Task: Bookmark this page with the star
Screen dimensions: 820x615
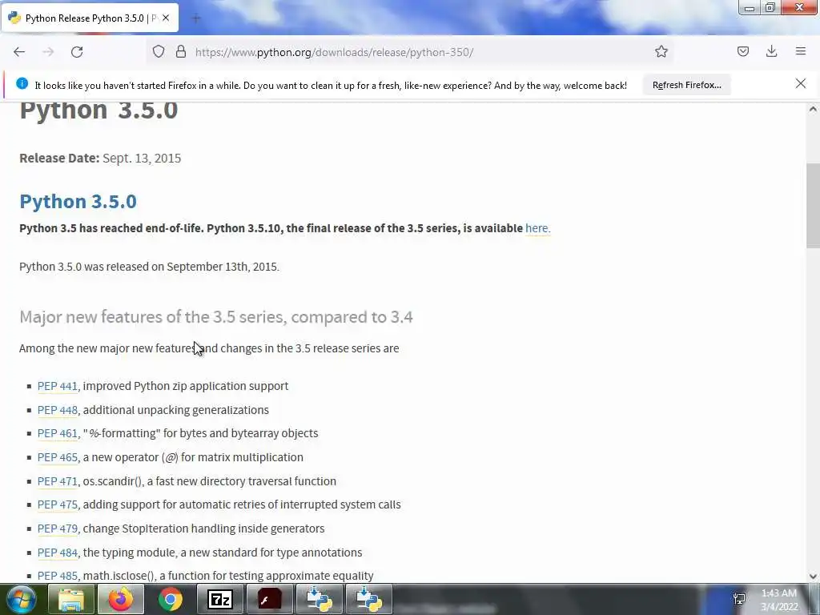Action: click(x=661, y=51)
